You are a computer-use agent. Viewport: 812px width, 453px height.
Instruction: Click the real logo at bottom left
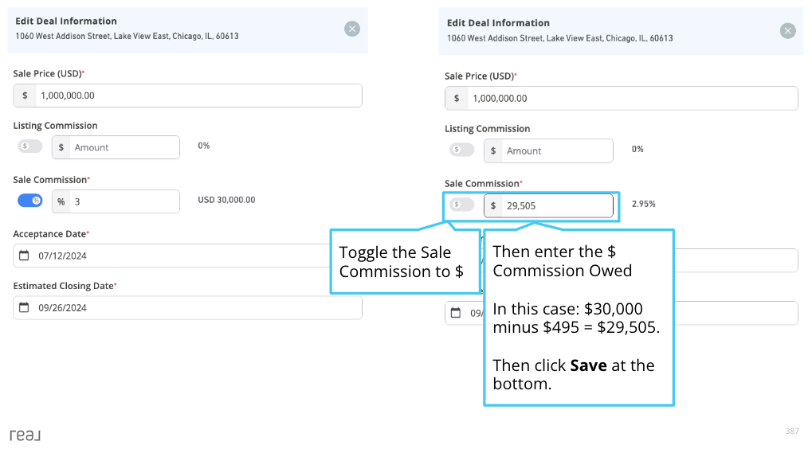[25, 435]
